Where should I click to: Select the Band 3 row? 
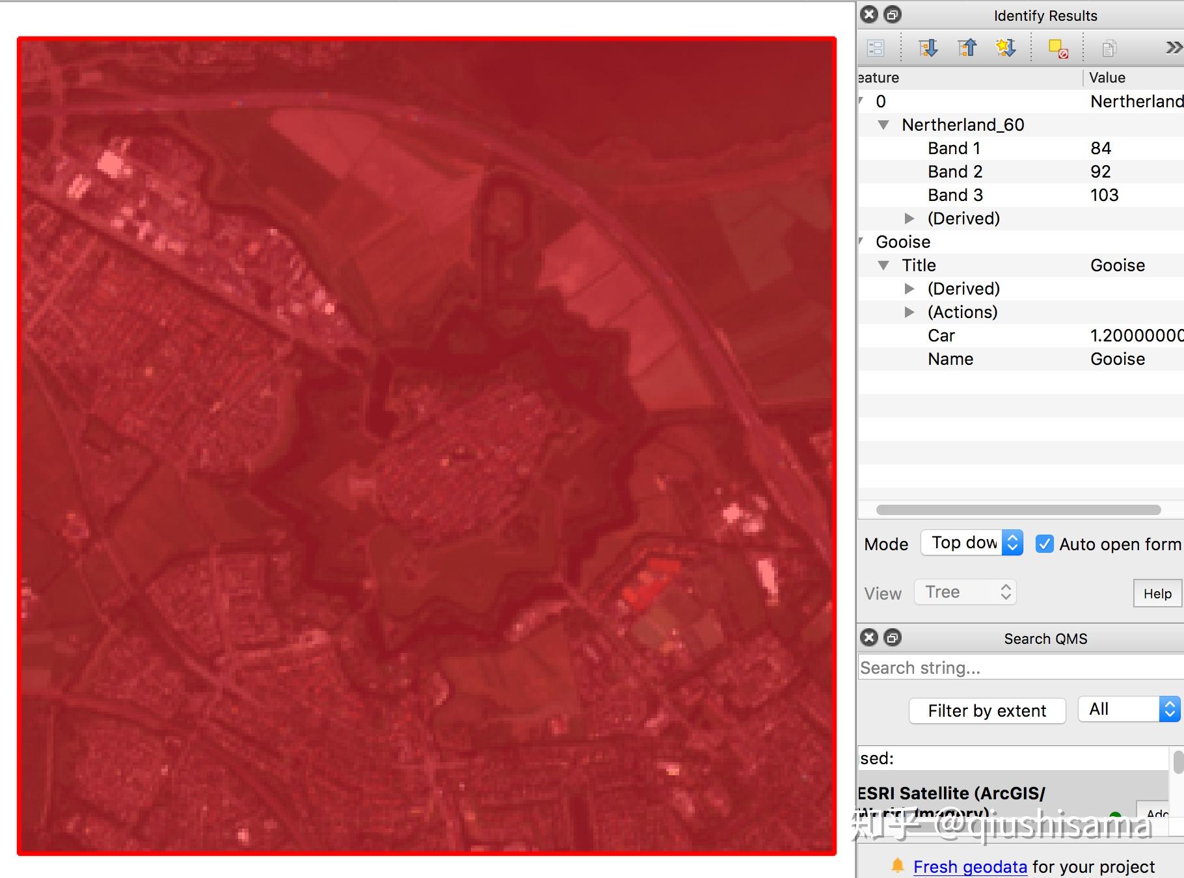(1021, 195)
